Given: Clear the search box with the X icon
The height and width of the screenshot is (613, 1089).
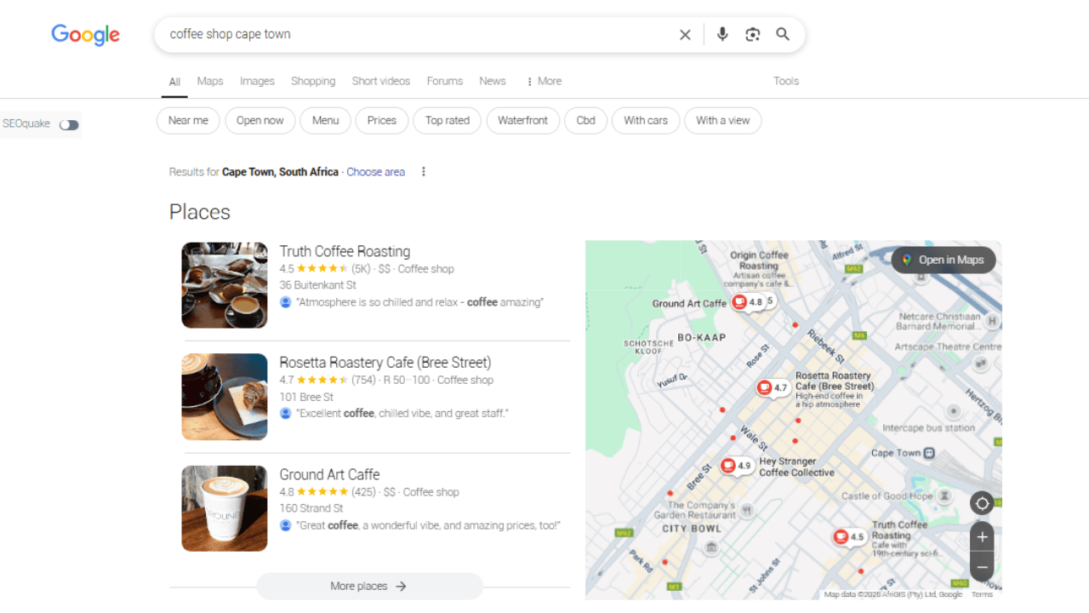Looking at the screenshot, I should click(685, 35).
